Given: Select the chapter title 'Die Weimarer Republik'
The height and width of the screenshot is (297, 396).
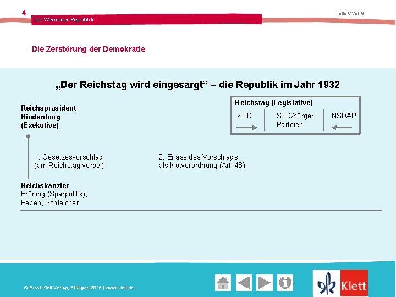Looking at the screenshot, I should (64, 20).
